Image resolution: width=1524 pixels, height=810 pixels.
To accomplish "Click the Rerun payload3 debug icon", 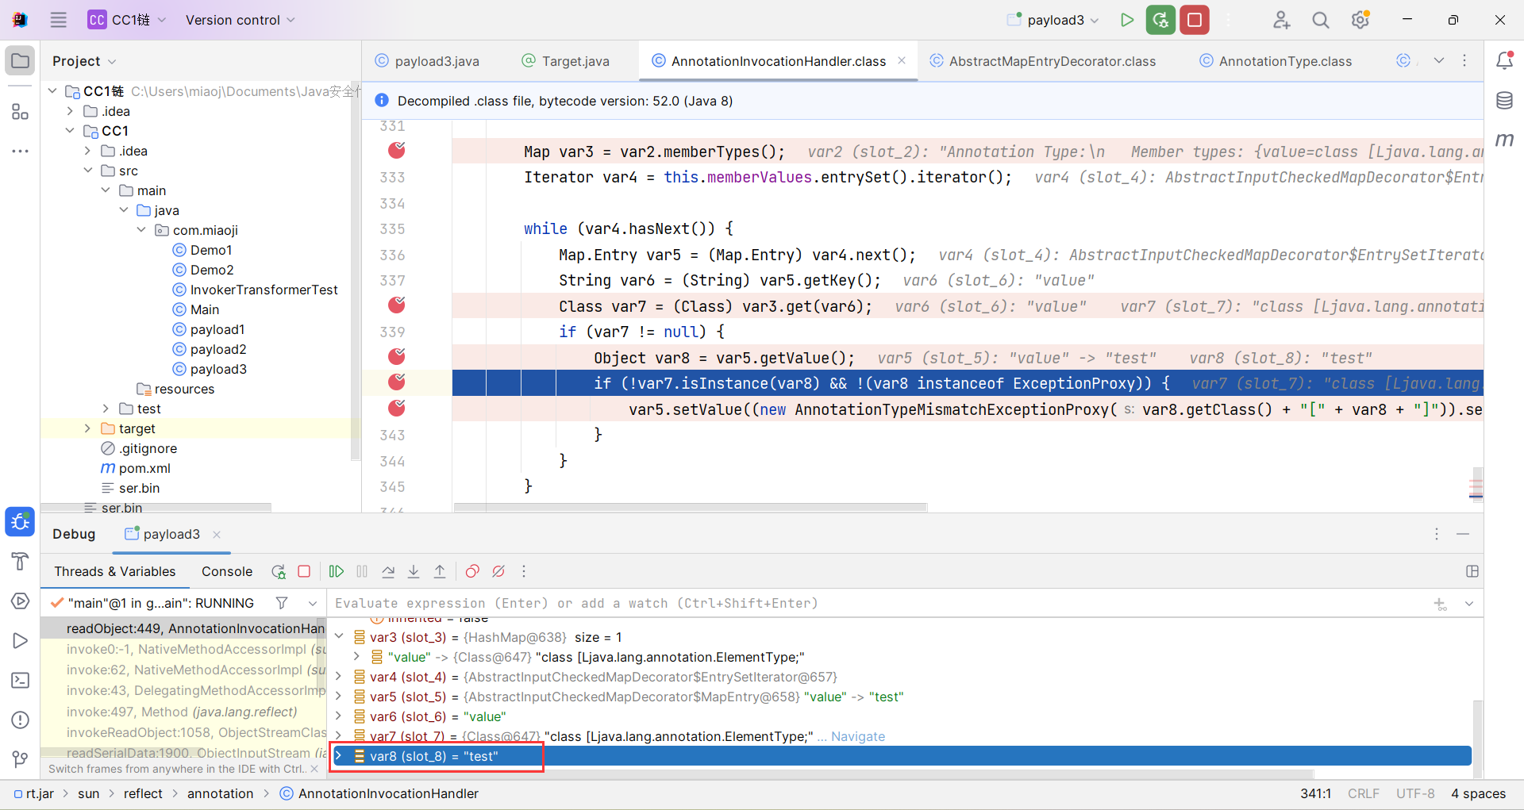I will click(x=279, y=571).
